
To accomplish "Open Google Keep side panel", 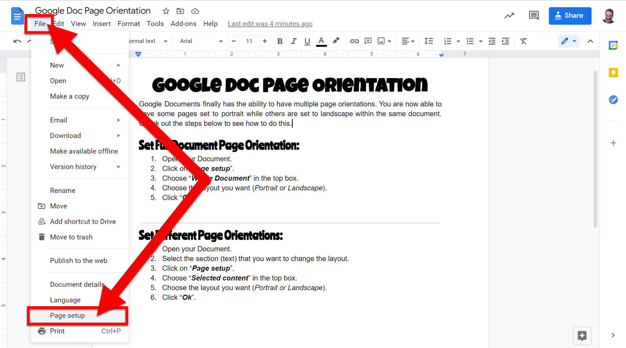I will [613, 72].
